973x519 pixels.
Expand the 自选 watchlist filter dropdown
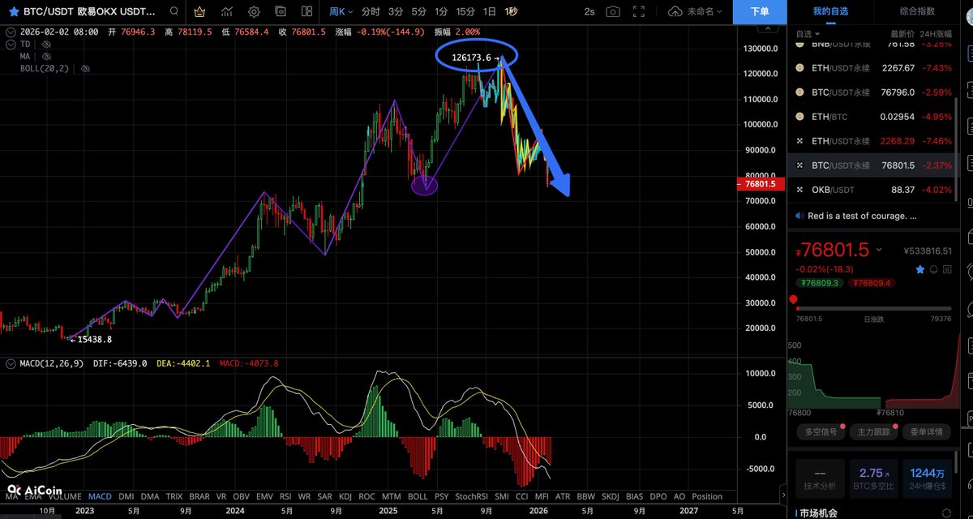(x=807, y=34)
